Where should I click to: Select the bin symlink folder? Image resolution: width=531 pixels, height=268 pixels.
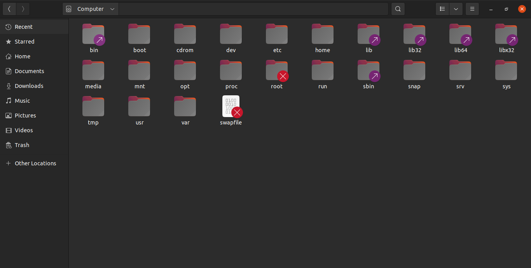pyautogui.click(x=93, y=34)
